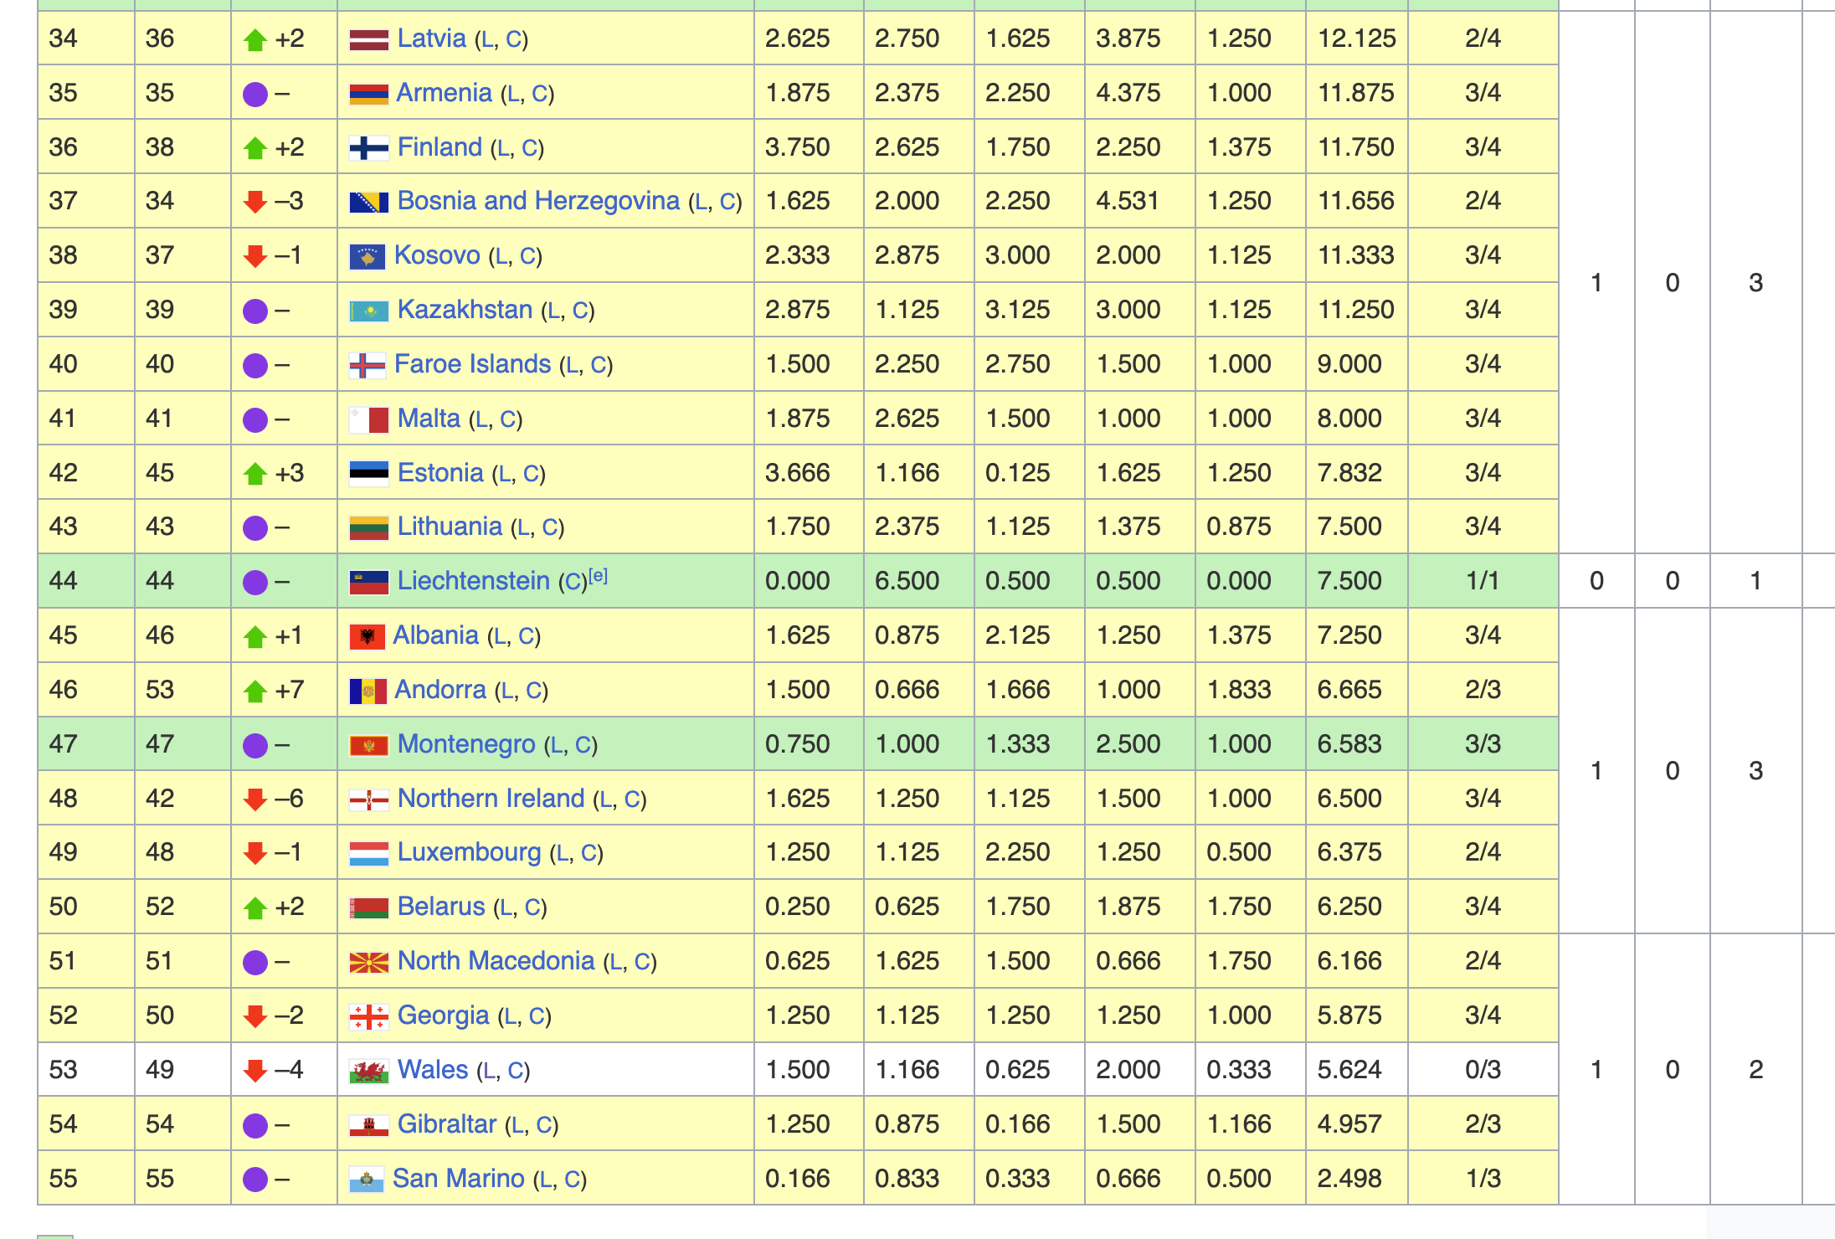This screenshot has width=1835, height=1239.
Task: Click the Luxembourg flag icon
Action: coord(368,853)
